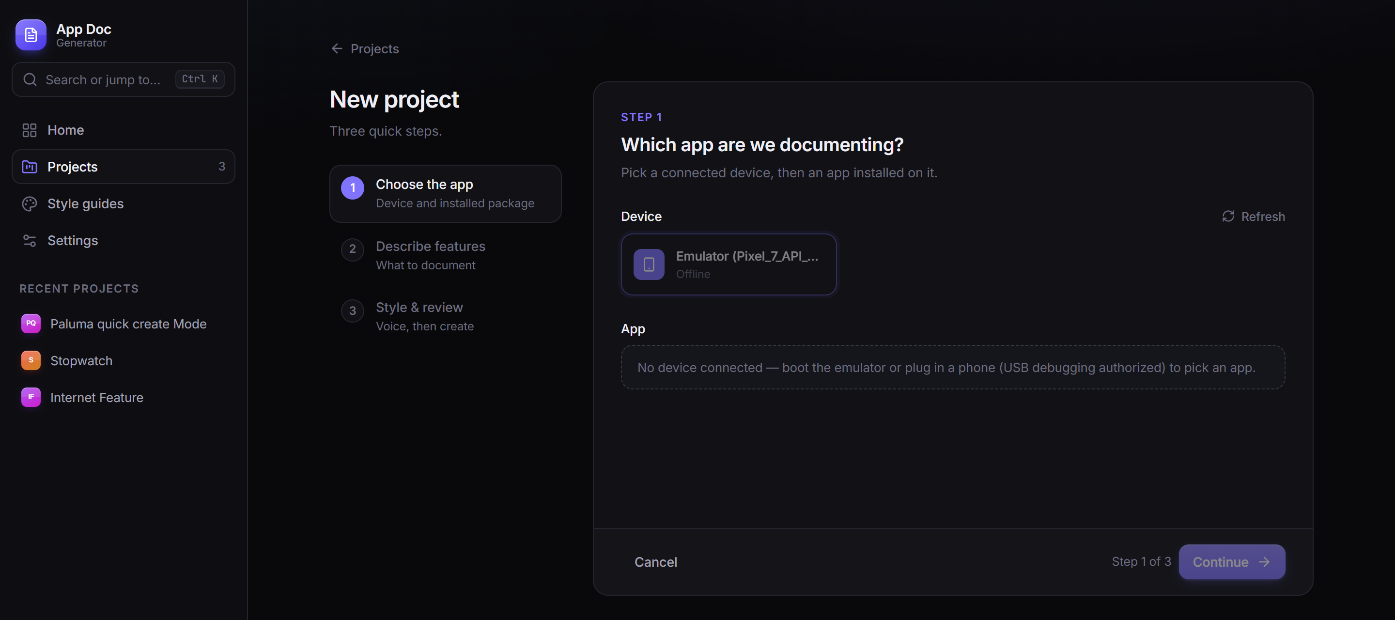This screenshot has height=620, width=1395.
Task: Click the Offline device status text
Action: [x=693, y=274]
